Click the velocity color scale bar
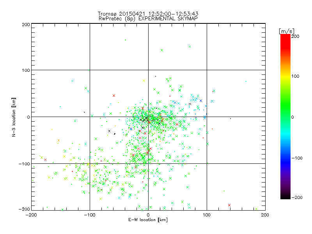Viewport: 312px width, 234px height. coord(285,116)
